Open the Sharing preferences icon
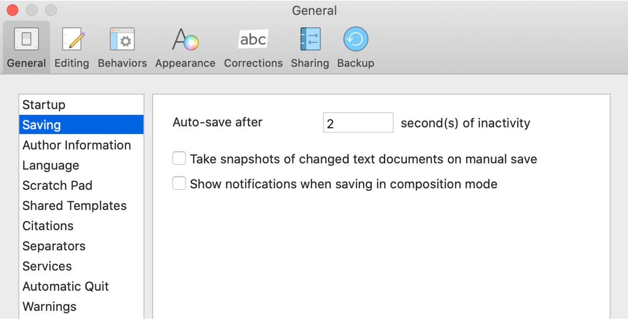This screenshot has height=319, width=628. tap(310, 39)
